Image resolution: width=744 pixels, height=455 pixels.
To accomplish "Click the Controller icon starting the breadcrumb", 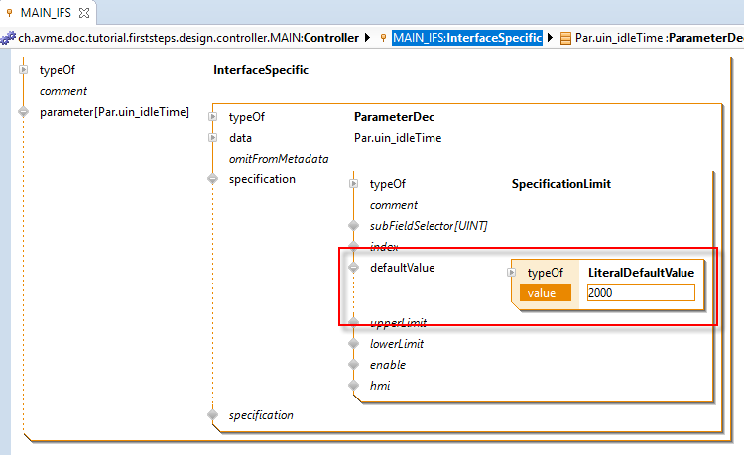I will click(x=8, y=38).
